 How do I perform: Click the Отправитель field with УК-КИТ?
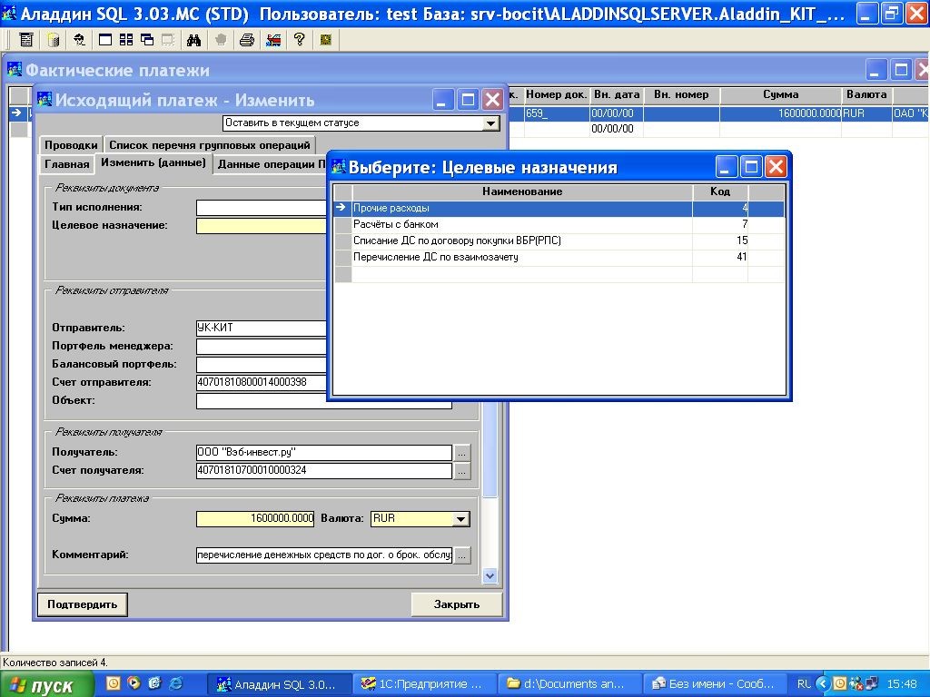[262, 328]
